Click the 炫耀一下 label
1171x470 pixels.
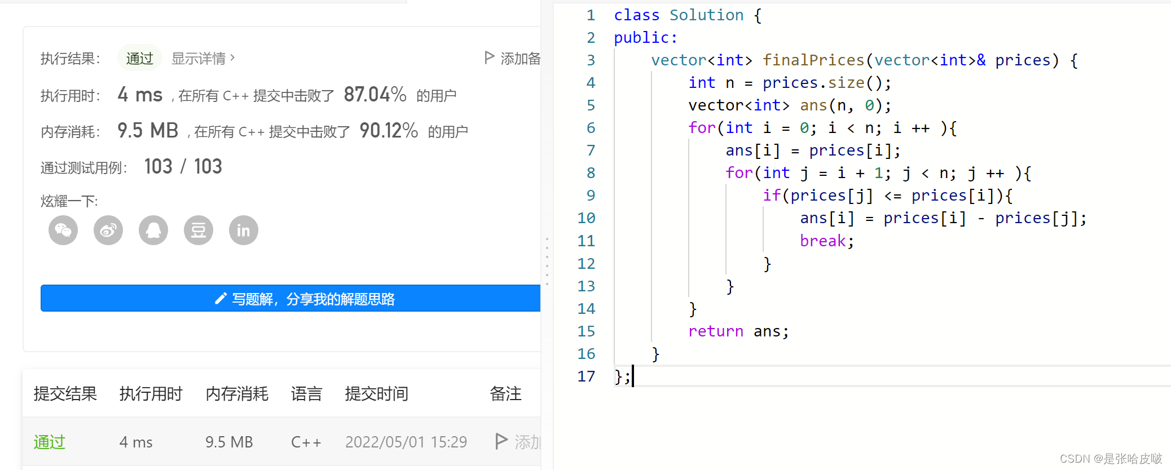point(69,201)
